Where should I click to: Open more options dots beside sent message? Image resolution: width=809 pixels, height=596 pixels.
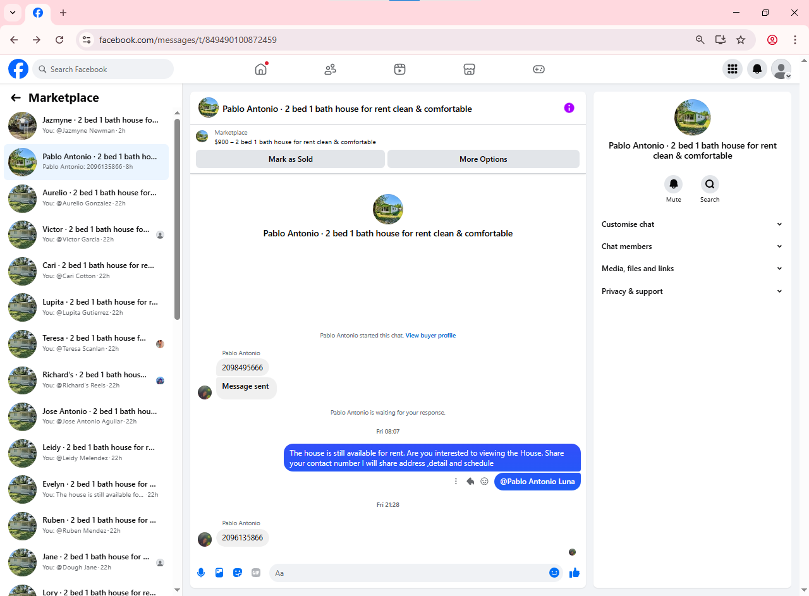pyautogui.click(x=456, y=481)
